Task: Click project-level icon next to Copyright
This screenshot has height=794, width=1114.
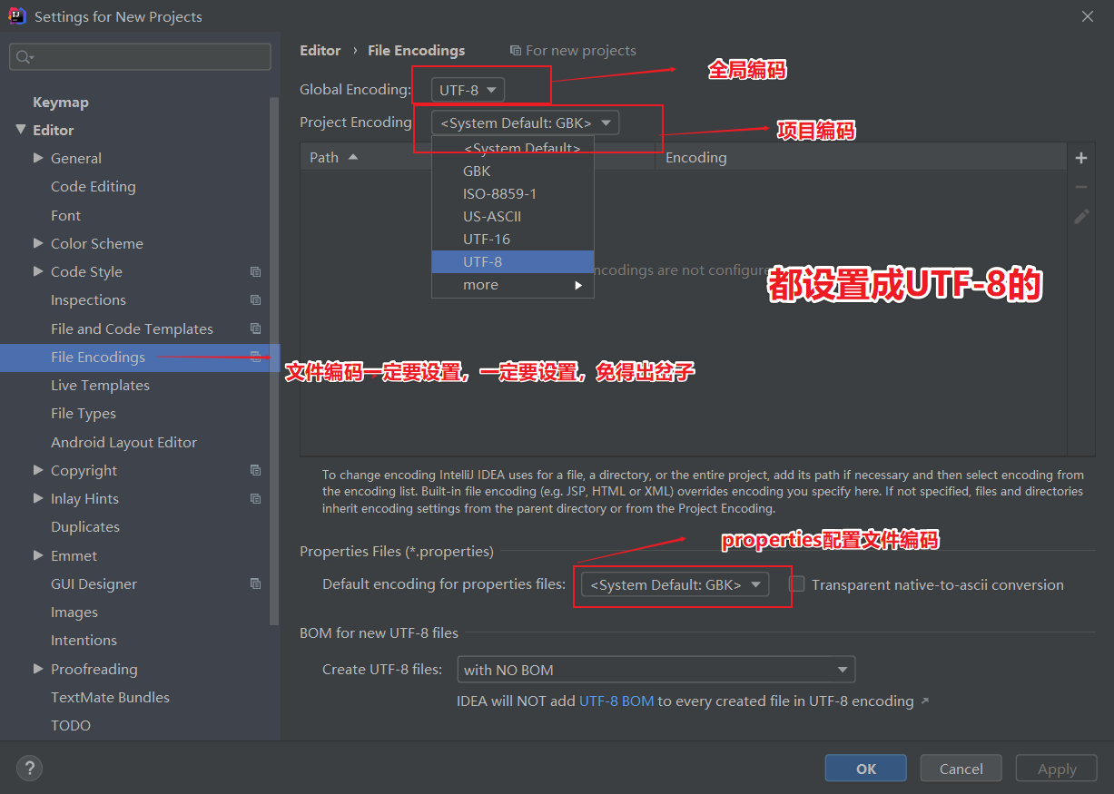Action: click(255, 470)
